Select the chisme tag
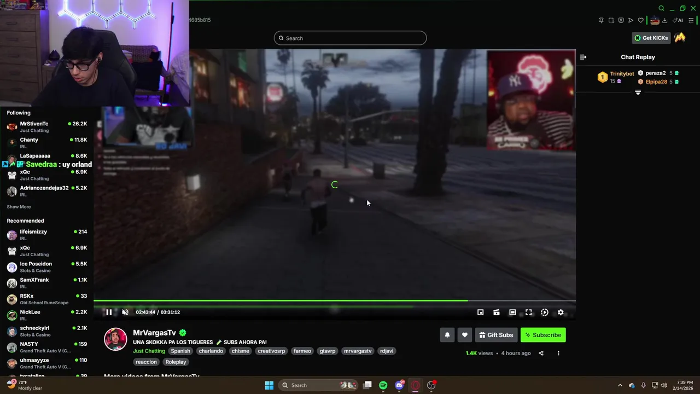700x394 pixels. click(240, 351)
